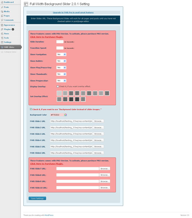192x218 pixels.
Task: Open the Background Color picker wheel icon
Action: point(66,115)
